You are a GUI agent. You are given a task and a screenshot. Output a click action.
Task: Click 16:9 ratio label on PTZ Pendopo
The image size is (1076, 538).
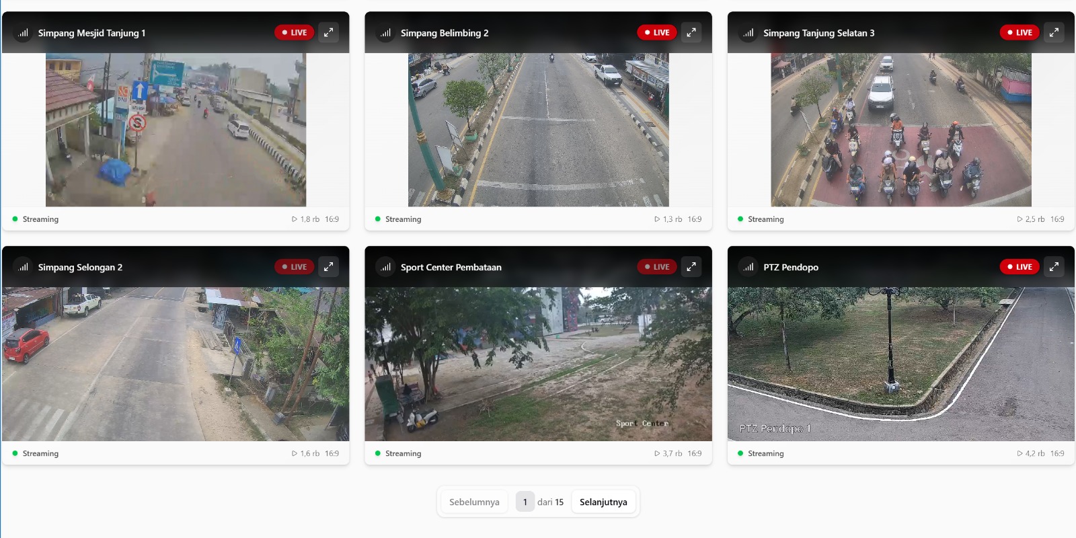[x=1057, y=454]
